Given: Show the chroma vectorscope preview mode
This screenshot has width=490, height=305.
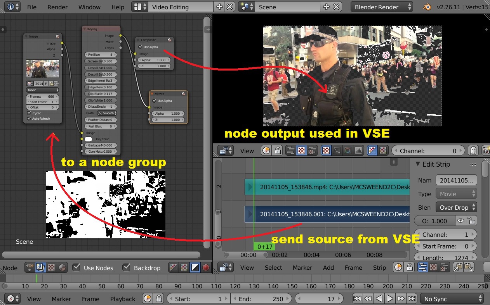Looking at the screenshot, I should [x=348, y=151].
